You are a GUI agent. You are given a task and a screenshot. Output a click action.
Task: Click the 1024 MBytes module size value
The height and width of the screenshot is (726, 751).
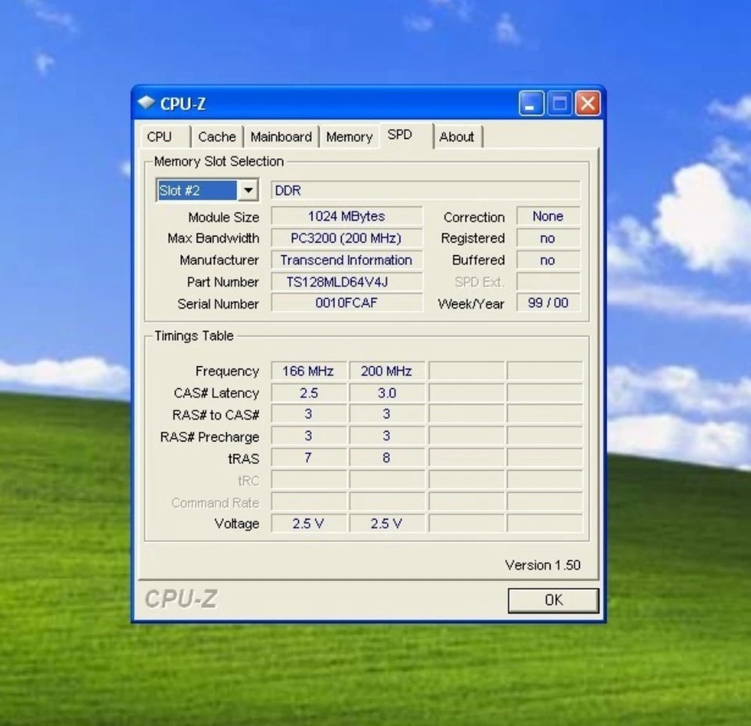click(347, 216)
